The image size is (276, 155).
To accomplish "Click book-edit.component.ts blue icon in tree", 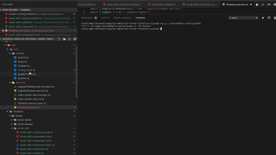I will 17,149.
